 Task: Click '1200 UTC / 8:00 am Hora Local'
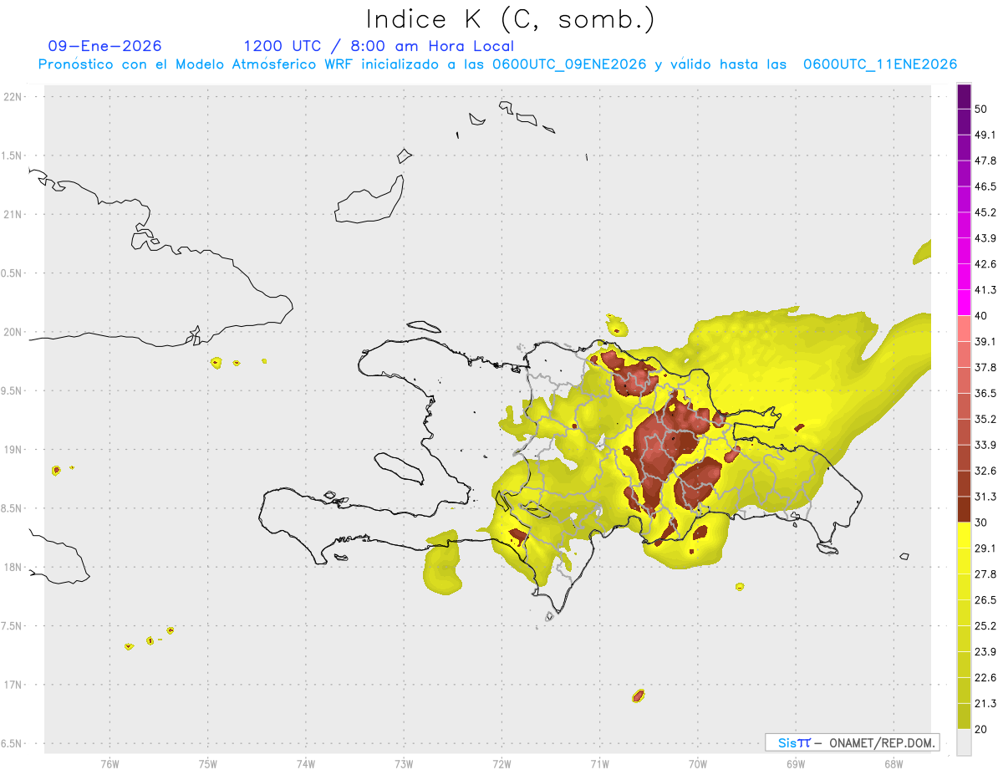click(x=379, y=46)
